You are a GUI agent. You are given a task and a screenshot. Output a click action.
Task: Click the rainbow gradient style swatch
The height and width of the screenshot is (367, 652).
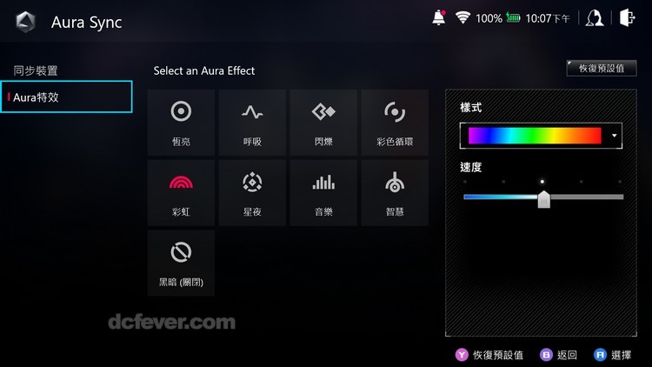tap(535, 136)
